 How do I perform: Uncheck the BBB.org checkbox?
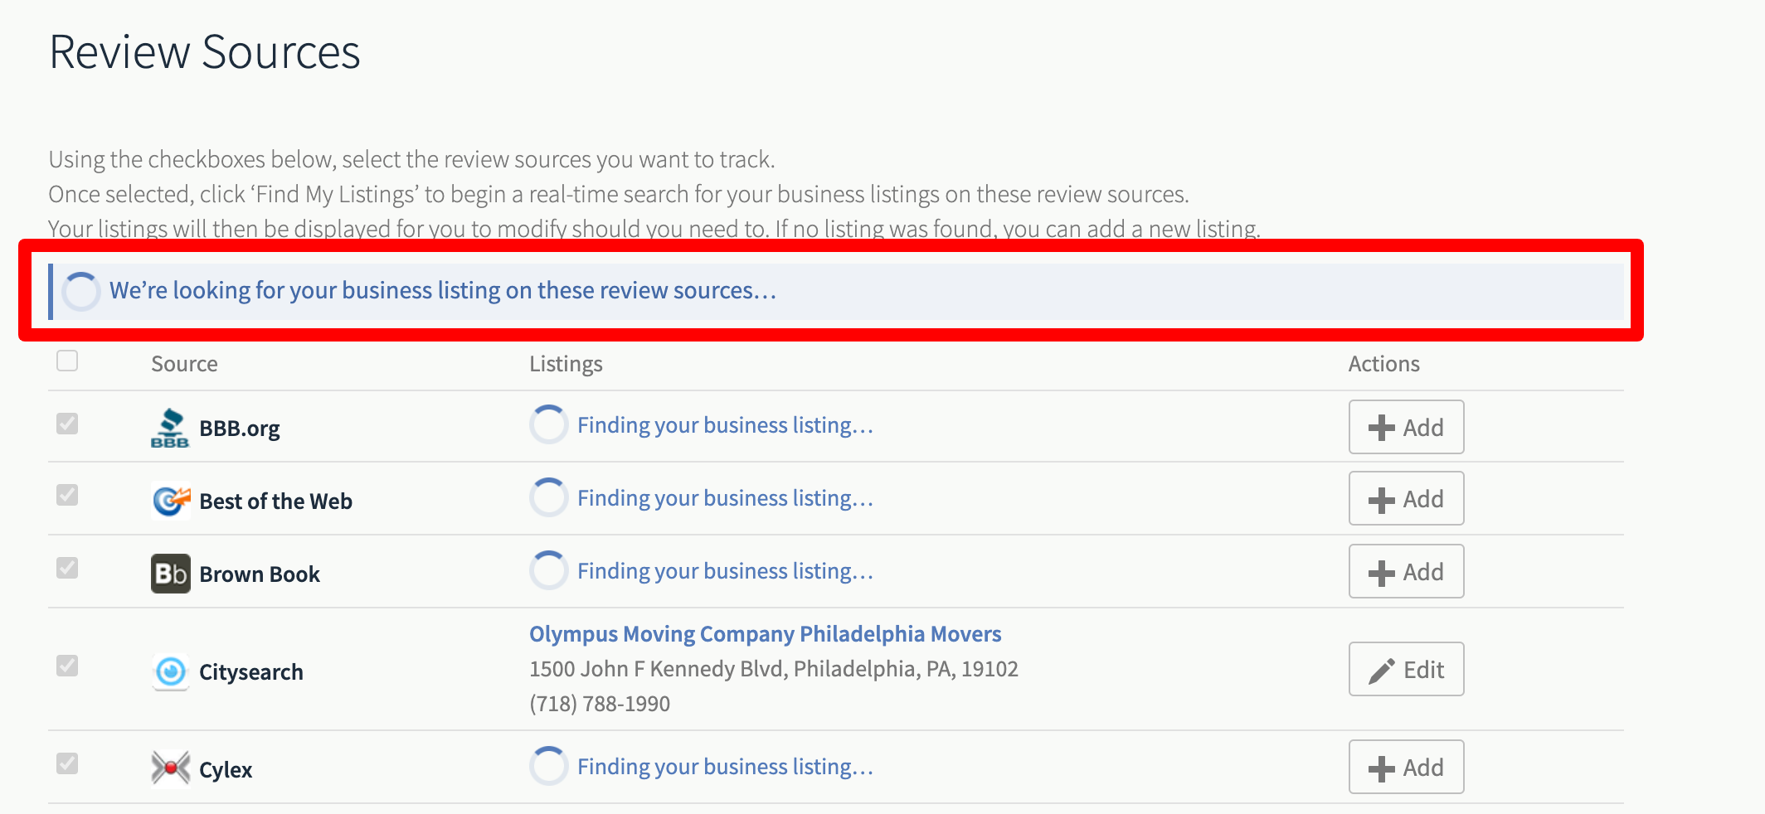pos(67,424)
